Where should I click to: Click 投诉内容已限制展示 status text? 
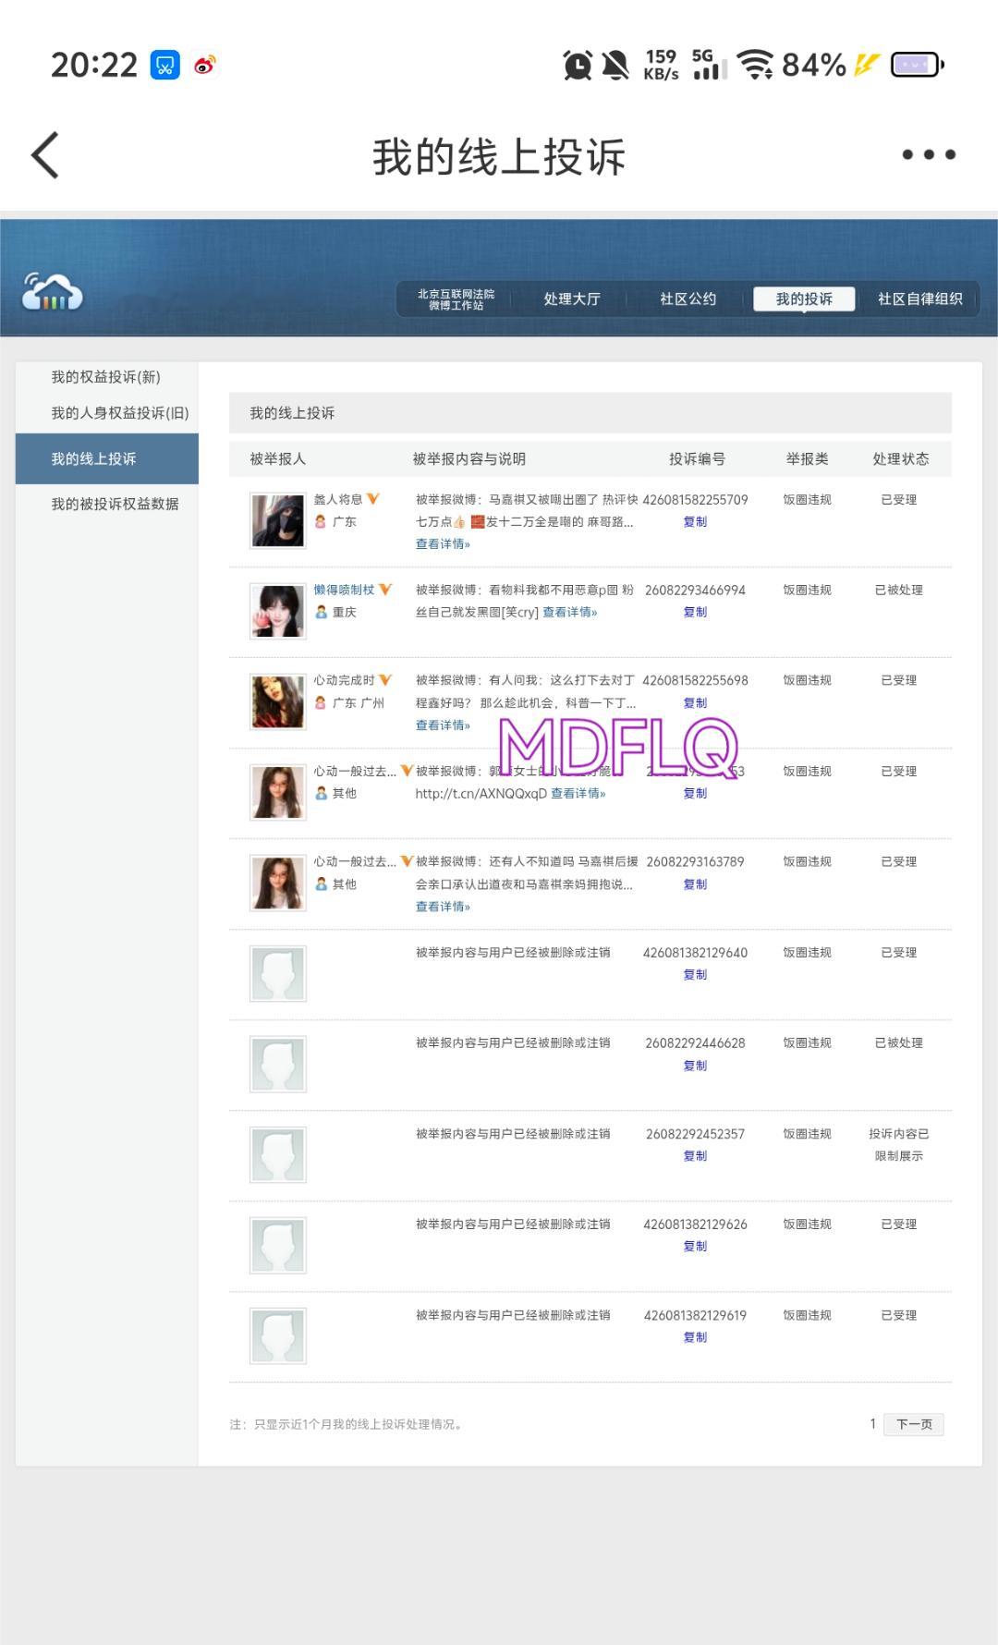898,1144
